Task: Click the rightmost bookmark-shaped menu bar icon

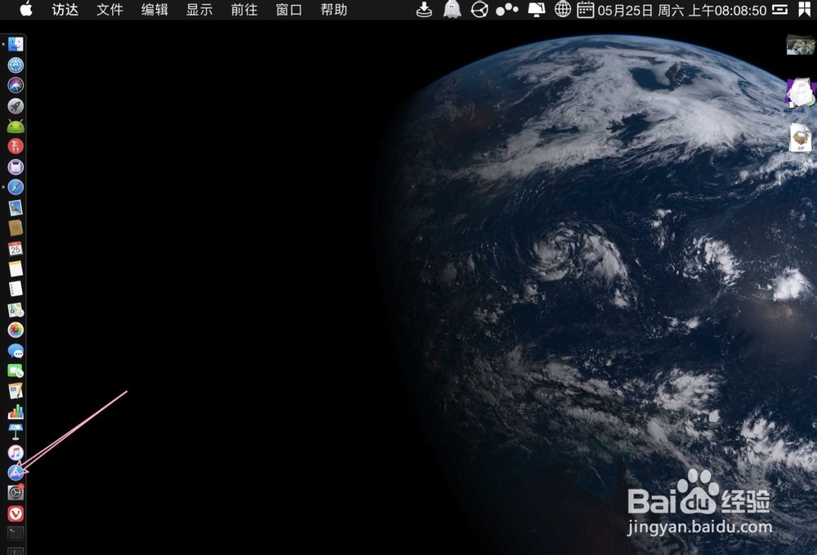Action: [805, 10]
